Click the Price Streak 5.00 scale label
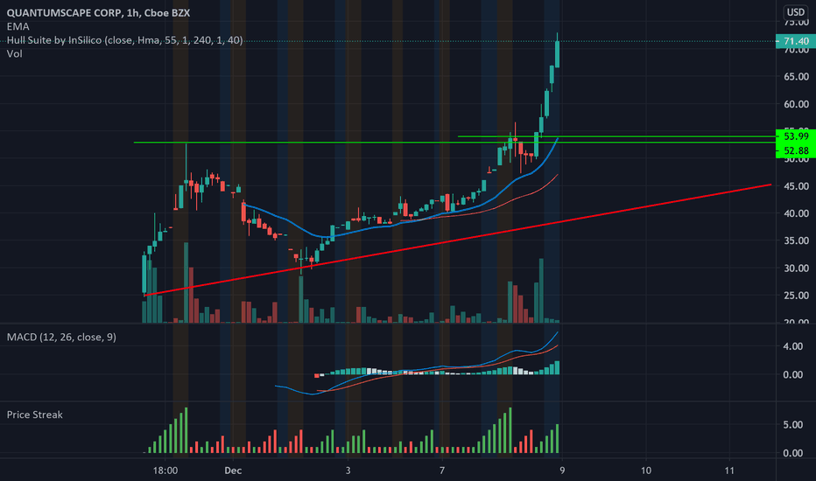Image resolution: width=816 pixels, height=481 pixels. (x=792, y=425)
